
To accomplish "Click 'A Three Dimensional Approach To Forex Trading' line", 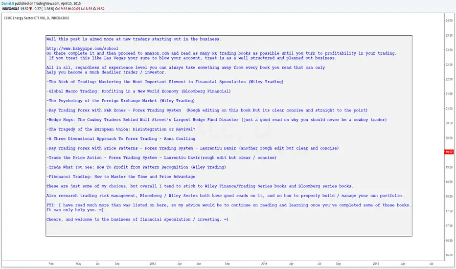I will (x=121, y=139).
